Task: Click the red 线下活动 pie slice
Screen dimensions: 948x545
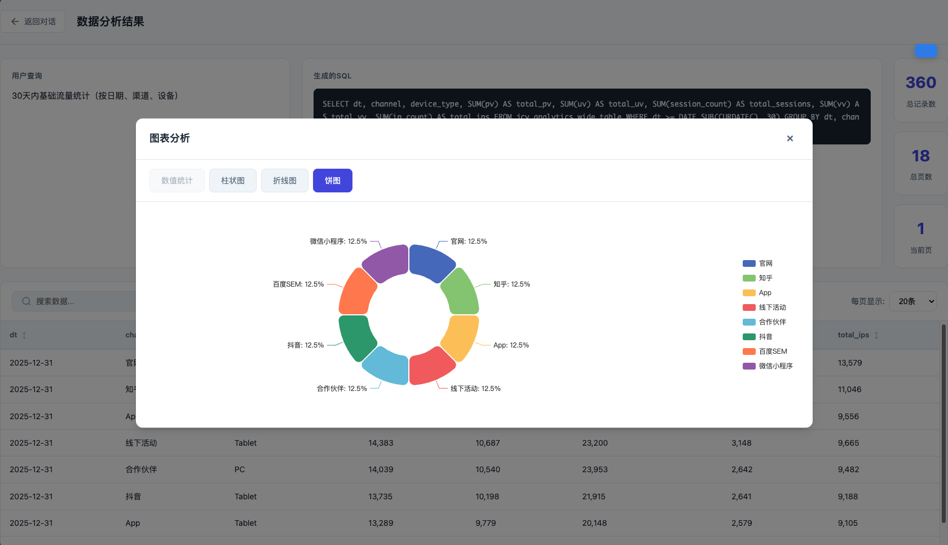Action: click(430, 368)
